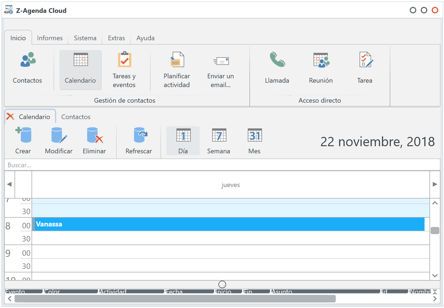Open the Ayuda ribbon tab
This screenshot has width=444, height=308.
pos(146,38)
